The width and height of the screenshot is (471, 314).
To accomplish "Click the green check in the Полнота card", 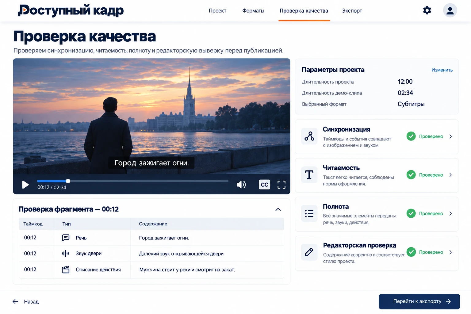I will click(411, 213).
